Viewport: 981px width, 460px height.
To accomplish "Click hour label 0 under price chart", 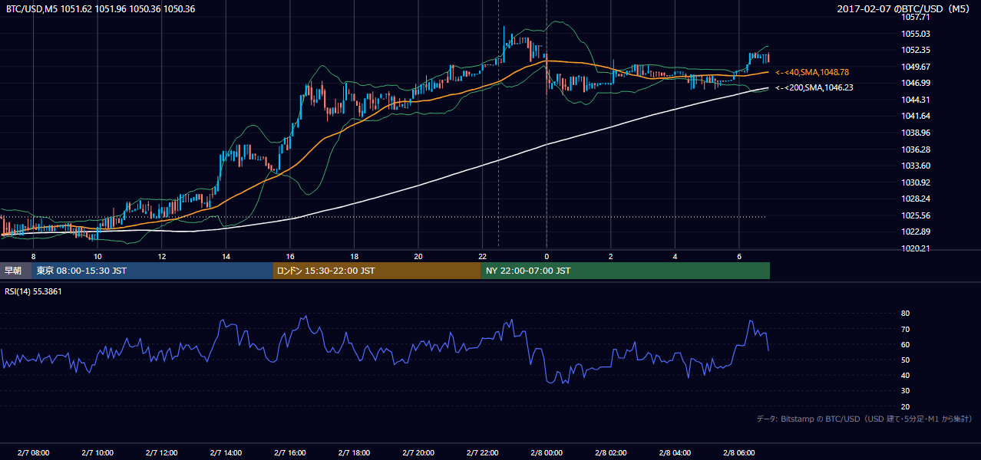I will point(547,256).
